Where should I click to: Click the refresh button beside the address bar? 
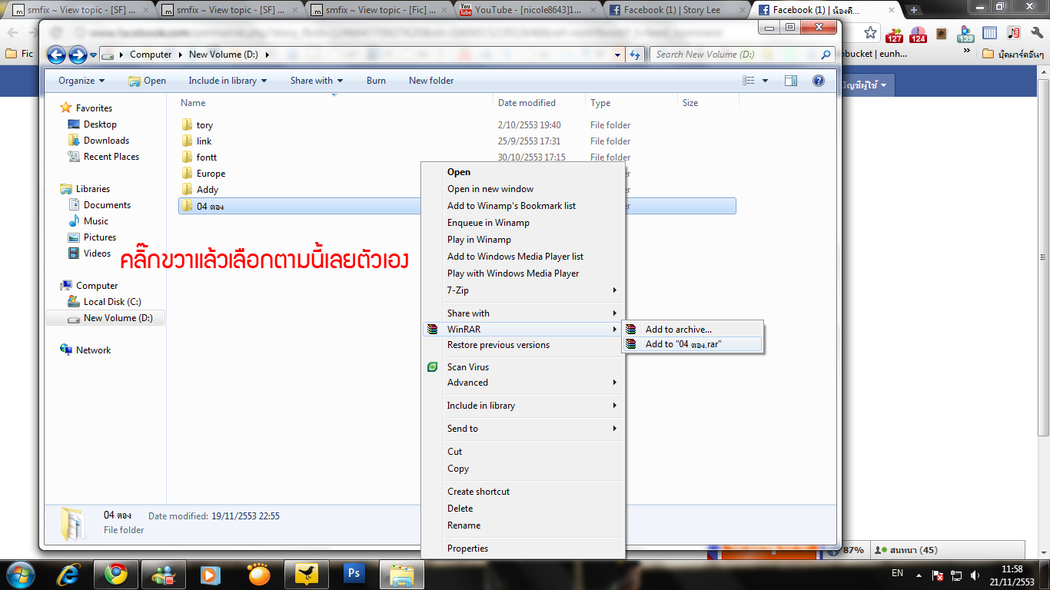pos(635,55)
